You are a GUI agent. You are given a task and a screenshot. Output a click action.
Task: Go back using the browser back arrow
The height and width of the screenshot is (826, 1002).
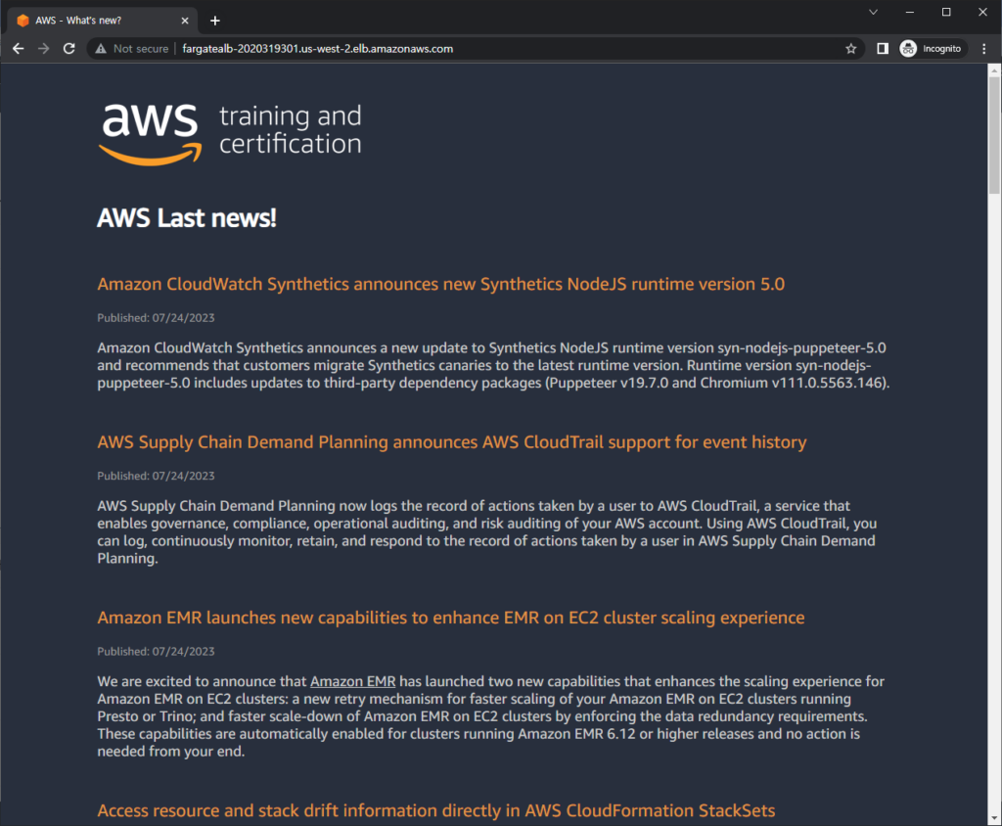click(18, 49)
